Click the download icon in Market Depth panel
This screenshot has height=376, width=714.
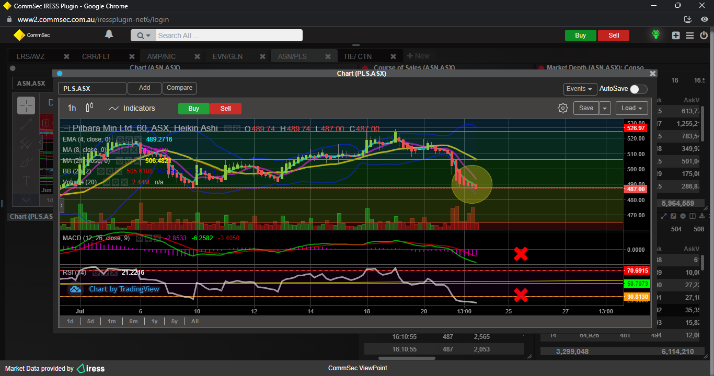pos(702,216)
